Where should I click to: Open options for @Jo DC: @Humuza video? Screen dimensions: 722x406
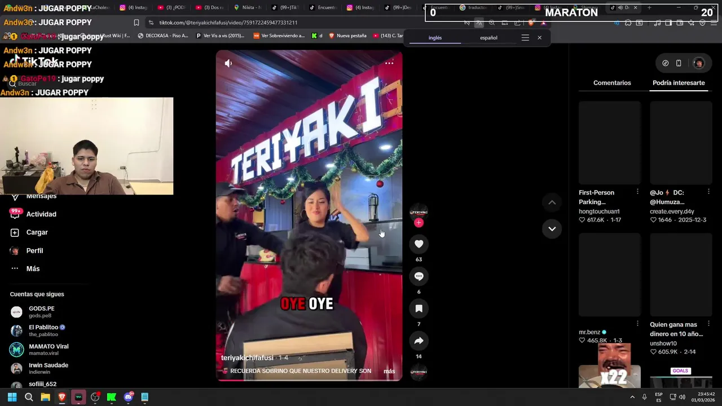point(708,192)
